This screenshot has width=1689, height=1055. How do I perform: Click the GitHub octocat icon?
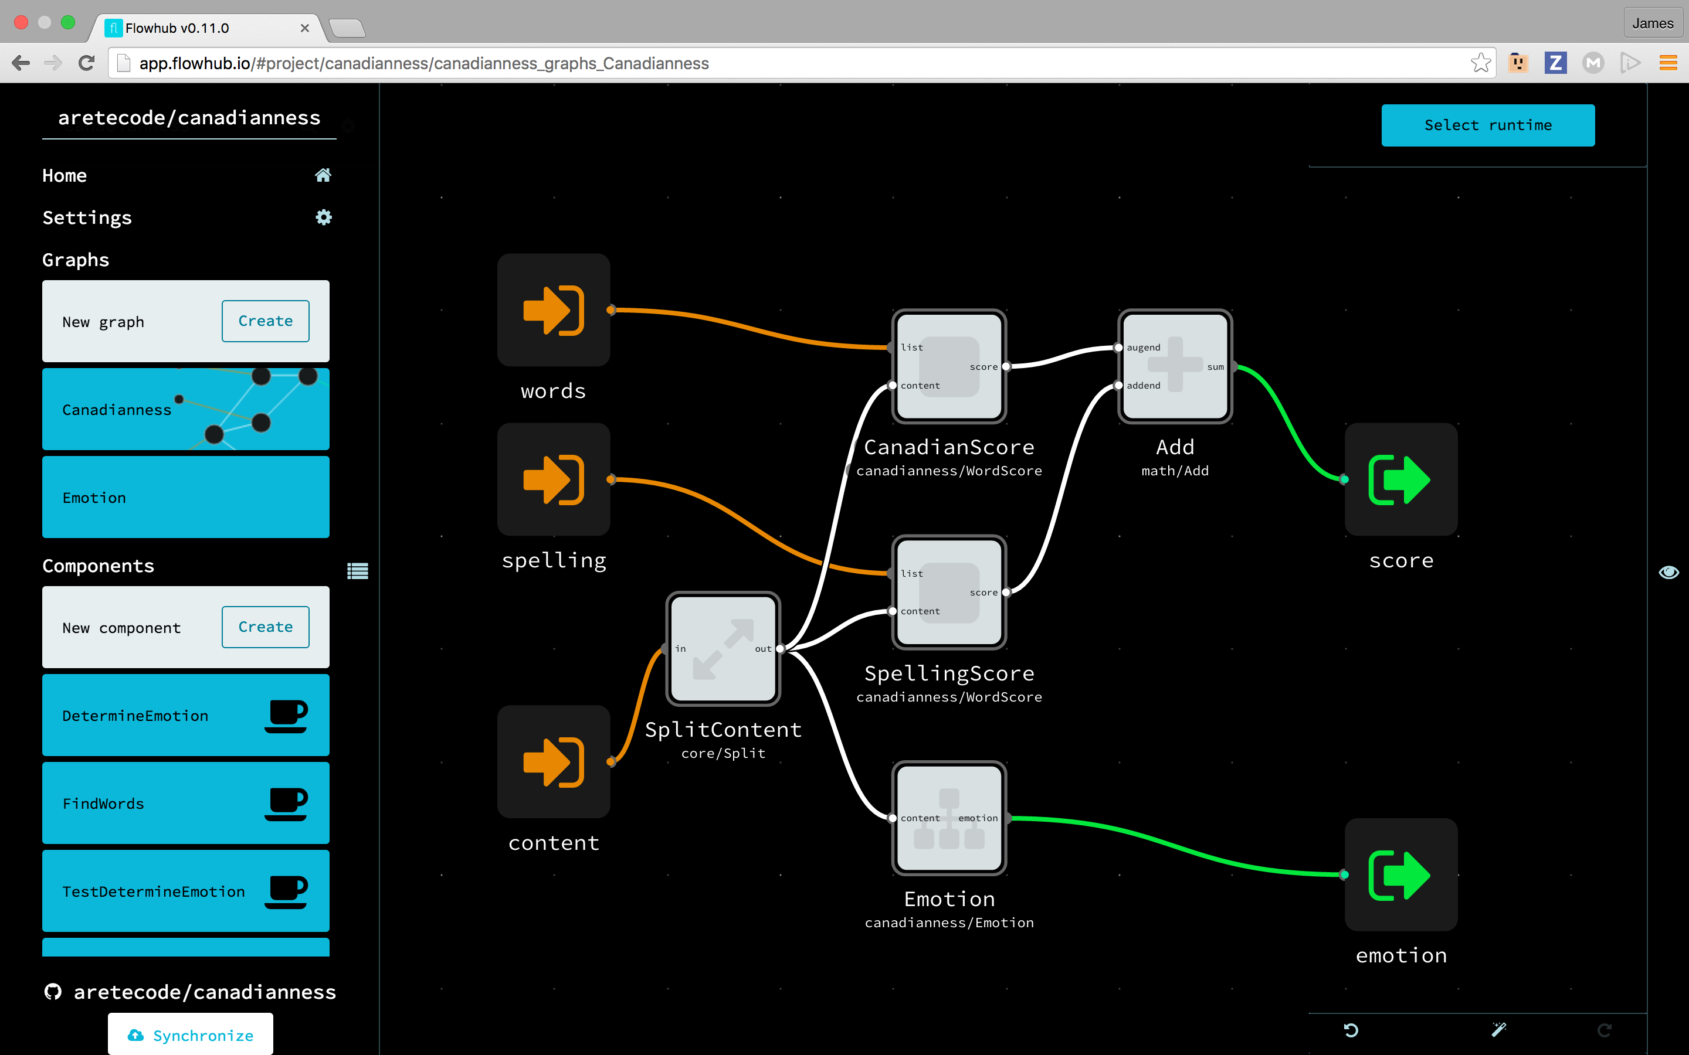pyautogui.click(x=53, y=992)
